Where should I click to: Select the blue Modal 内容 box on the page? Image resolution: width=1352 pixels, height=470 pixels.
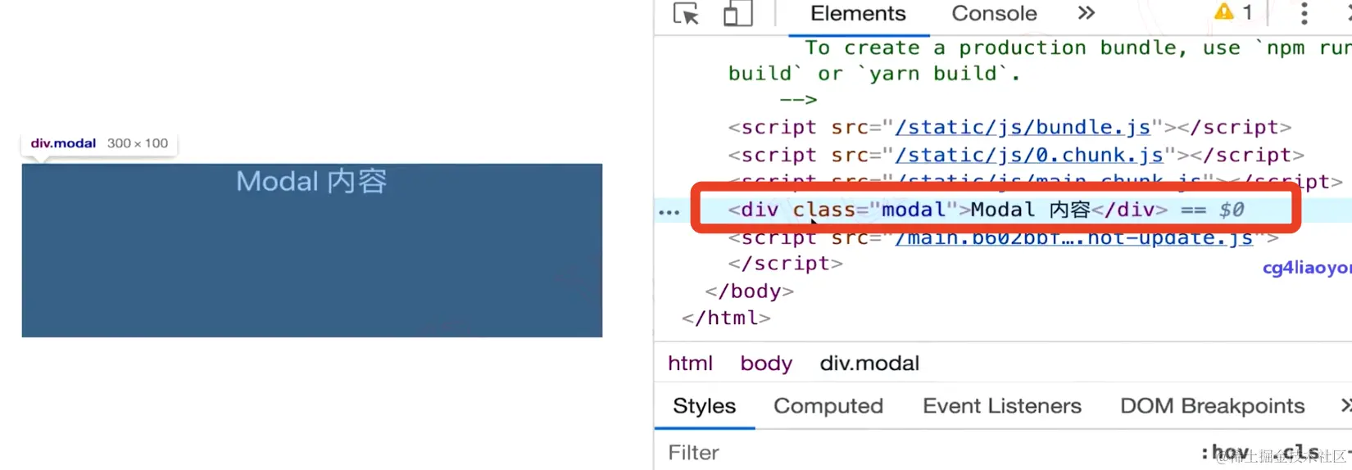312,251
